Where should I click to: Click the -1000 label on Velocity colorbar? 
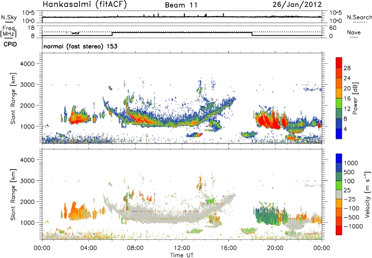(353, 226)
